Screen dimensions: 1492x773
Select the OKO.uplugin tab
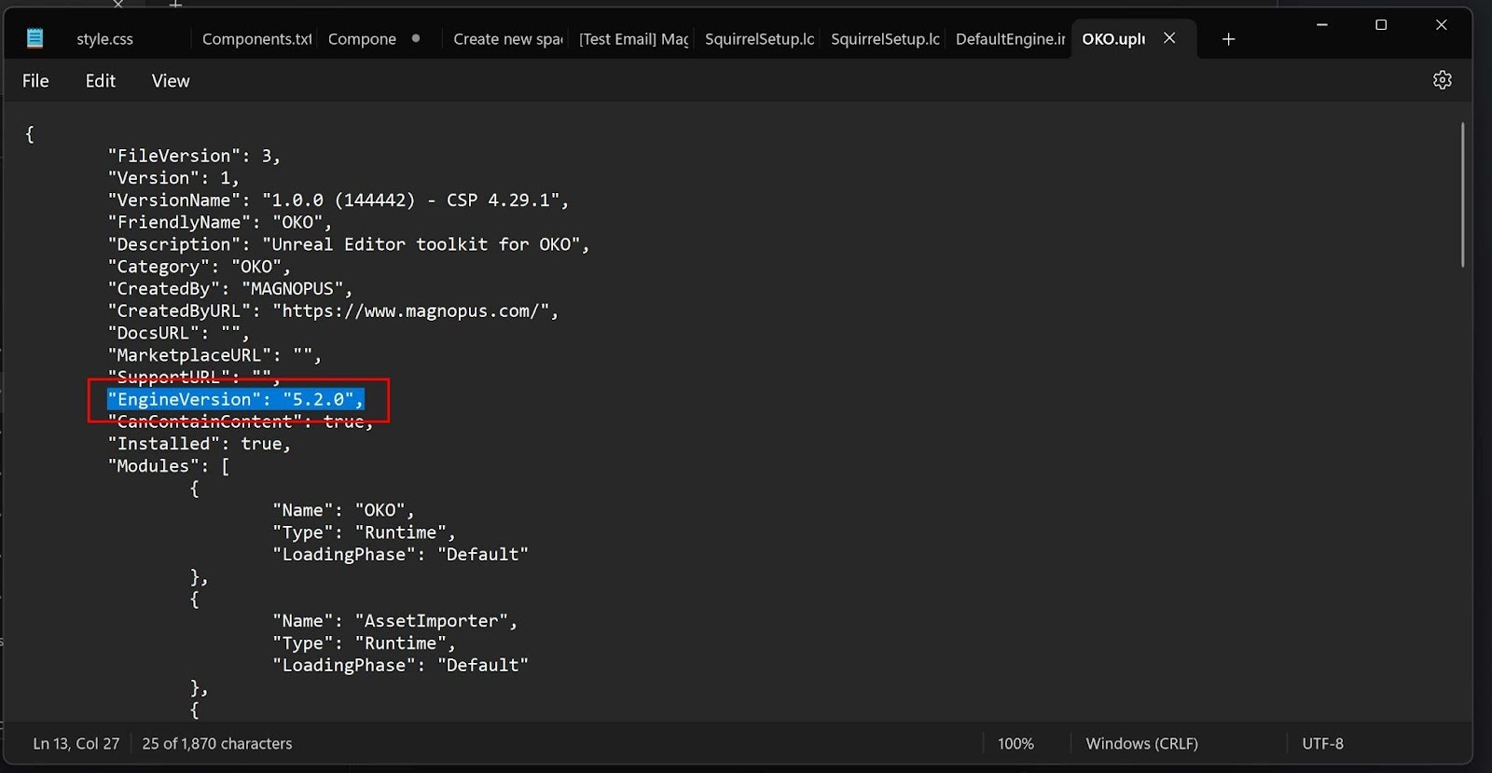pyautogui.click(x=1113, y=39)
